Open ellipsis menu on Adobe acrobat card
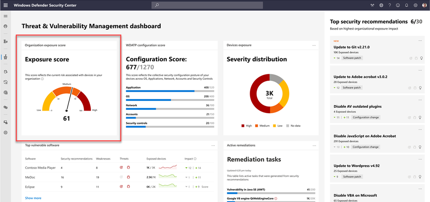 [420, 70]
